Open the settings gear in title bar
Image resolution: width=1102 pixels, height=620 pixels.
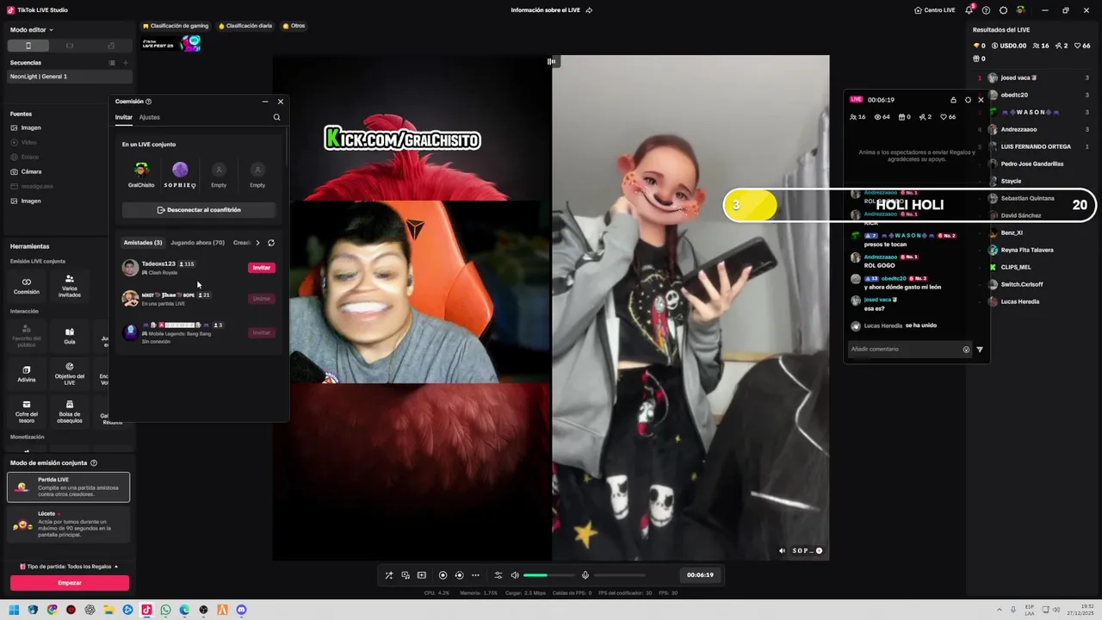click(1003, 10)
